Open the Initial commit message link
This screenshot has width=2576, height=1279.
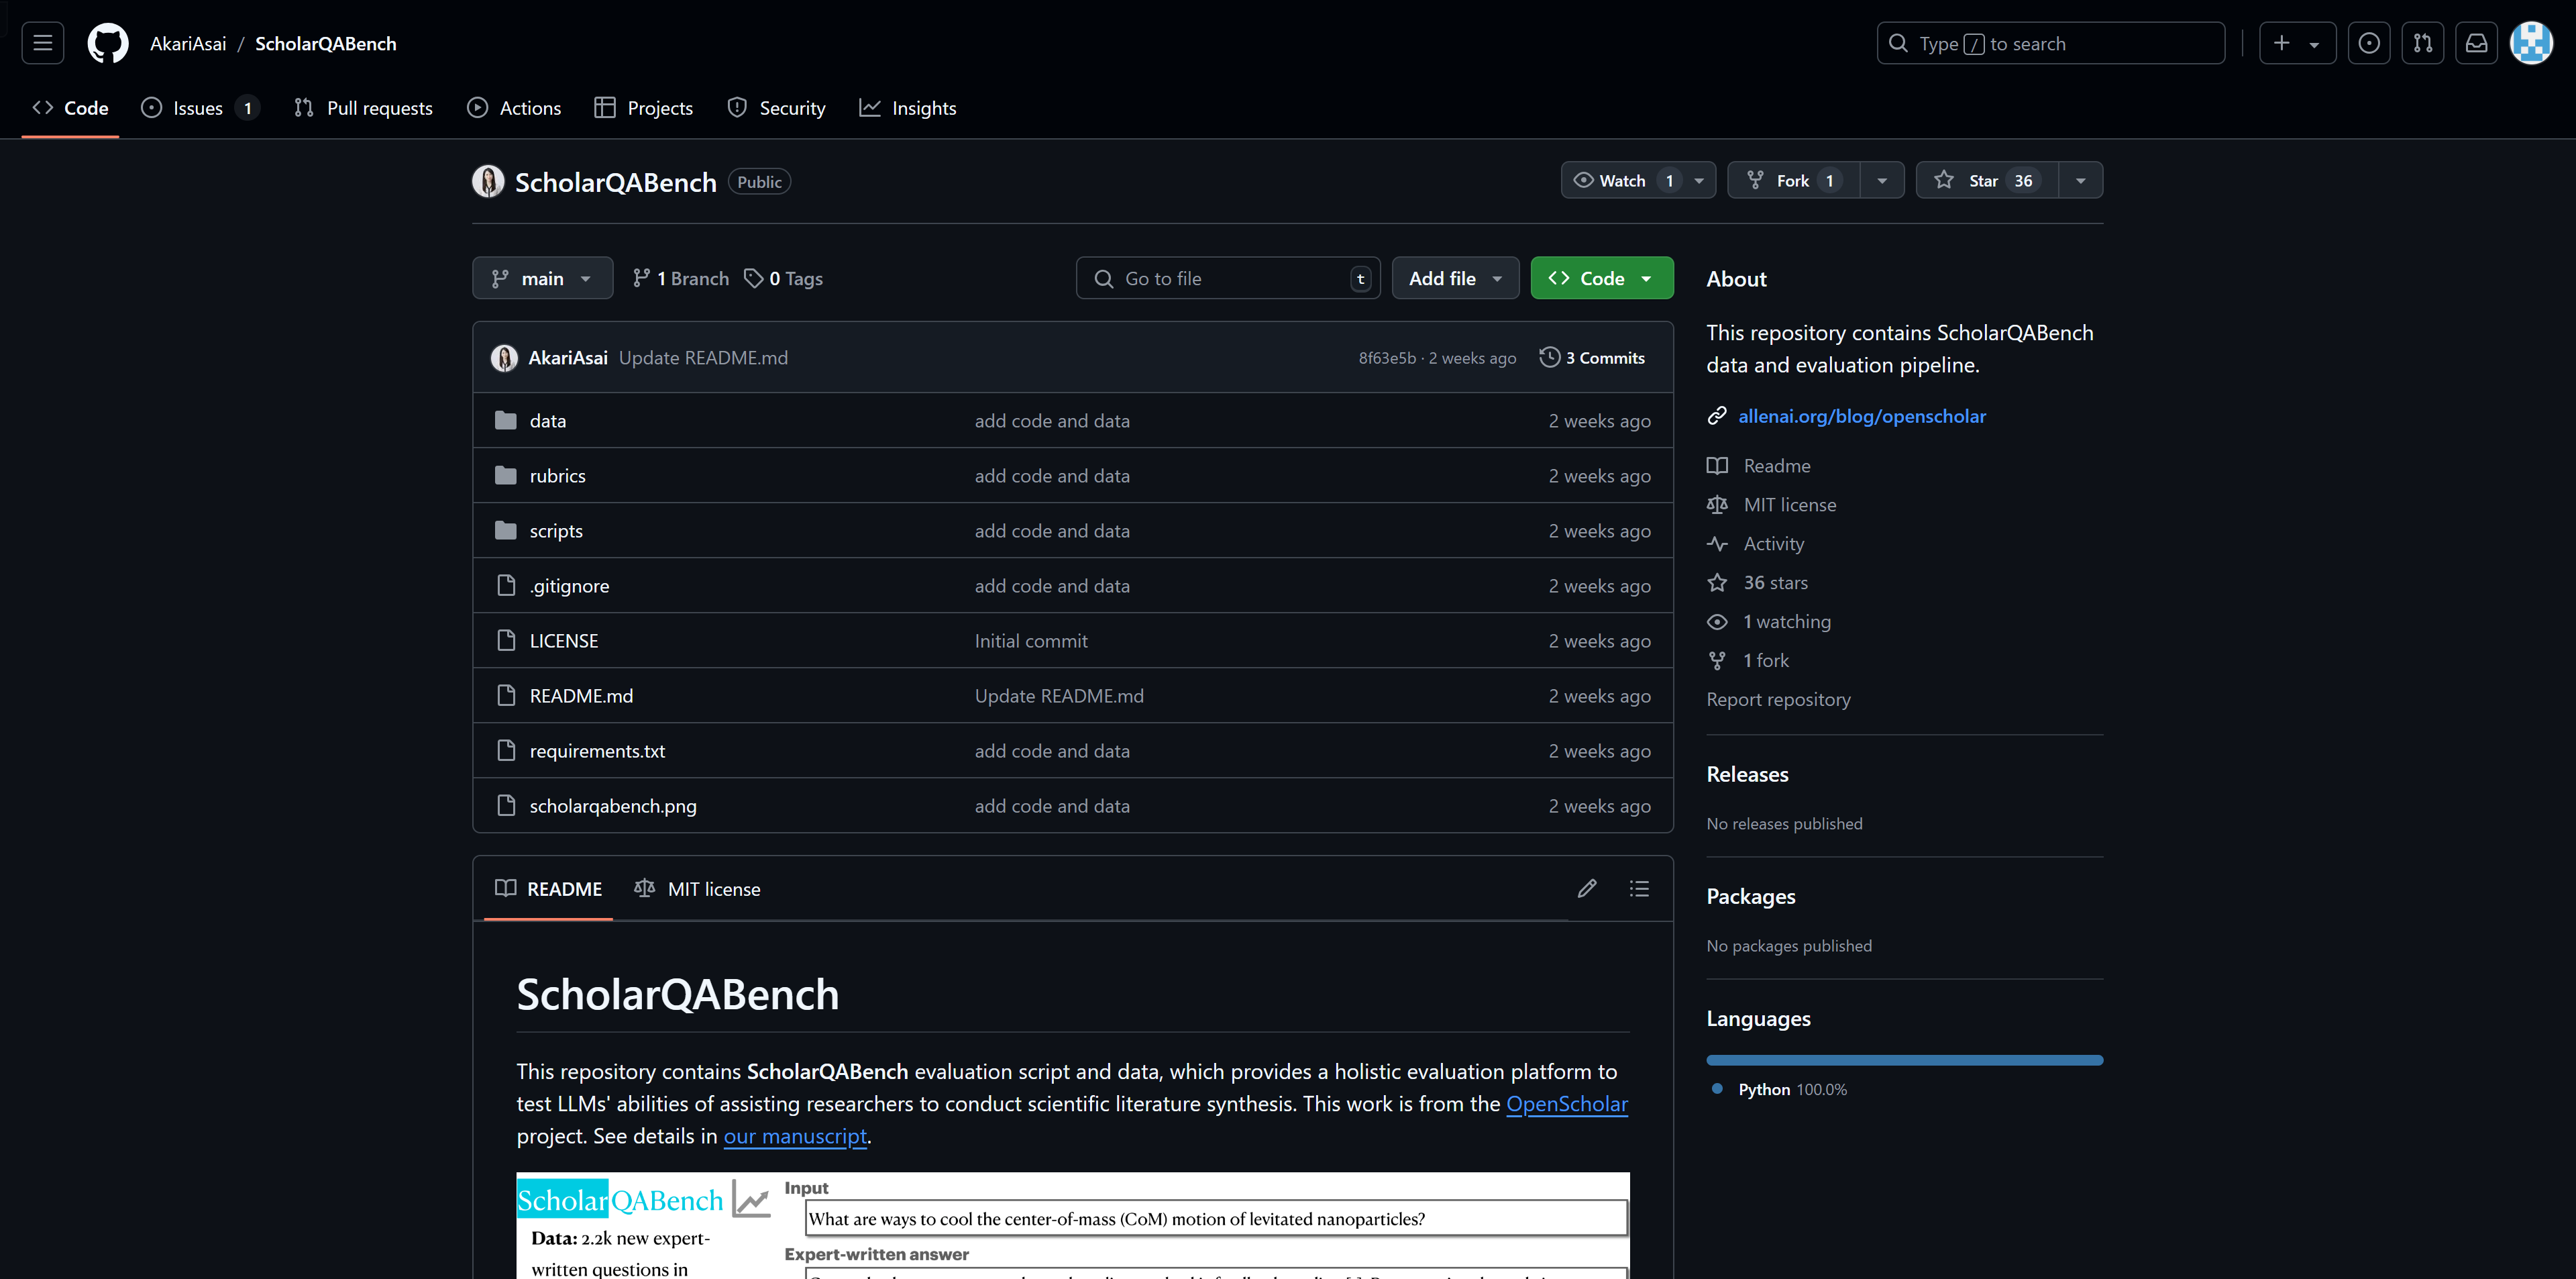coord(1031,641)
